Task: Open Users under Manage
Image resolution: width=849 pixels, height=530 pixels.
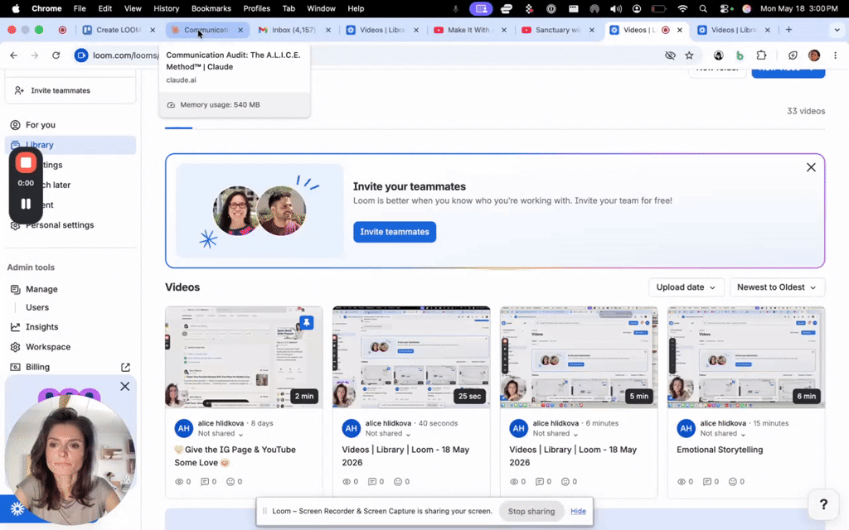Action: (37, 308)
